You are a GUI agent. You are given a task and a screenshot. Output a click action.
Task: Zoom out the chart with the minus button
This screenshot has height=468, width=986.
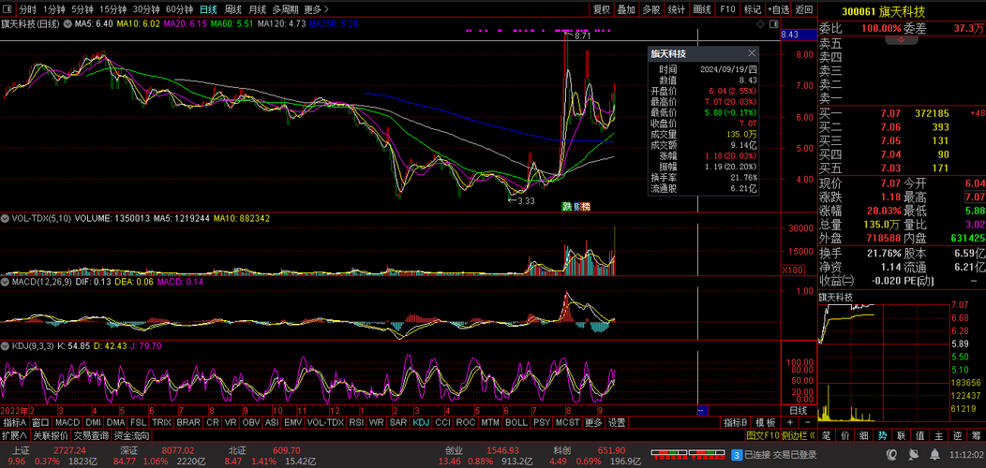click(x=808, y=423)
